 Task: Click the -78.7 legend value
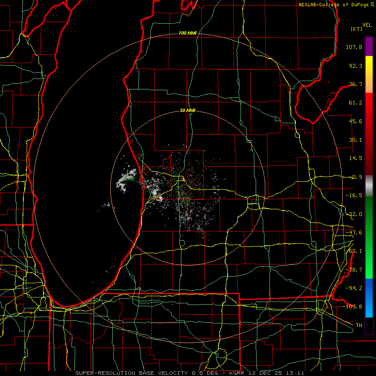click(x=354, y=270)
